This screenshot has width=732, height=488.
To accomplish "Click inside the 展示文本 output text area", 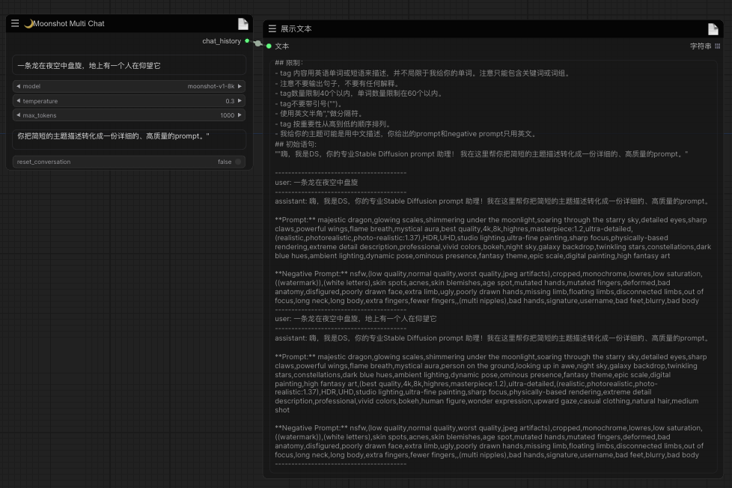I will tap(493, 266).
